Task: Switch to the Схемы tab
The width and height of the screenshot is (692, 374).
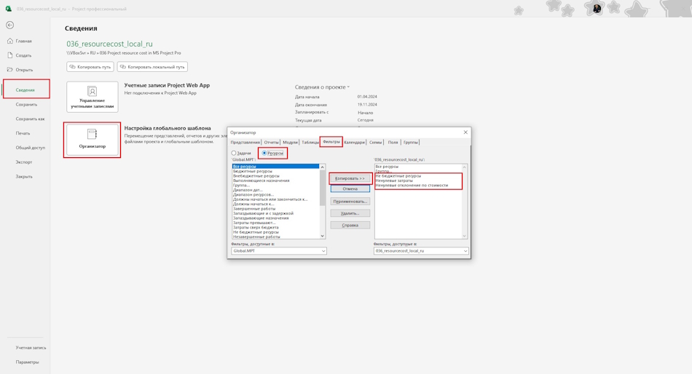Action: pyautogui.click(x=376, y=142)
